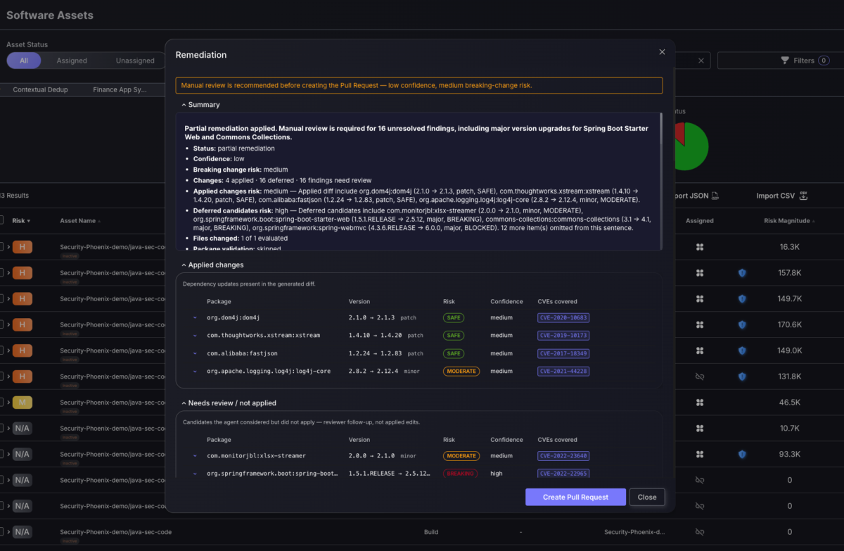Open the CVE-2019-10173 link
Screen dimensions: 844x551
click(x=563, y=335)
